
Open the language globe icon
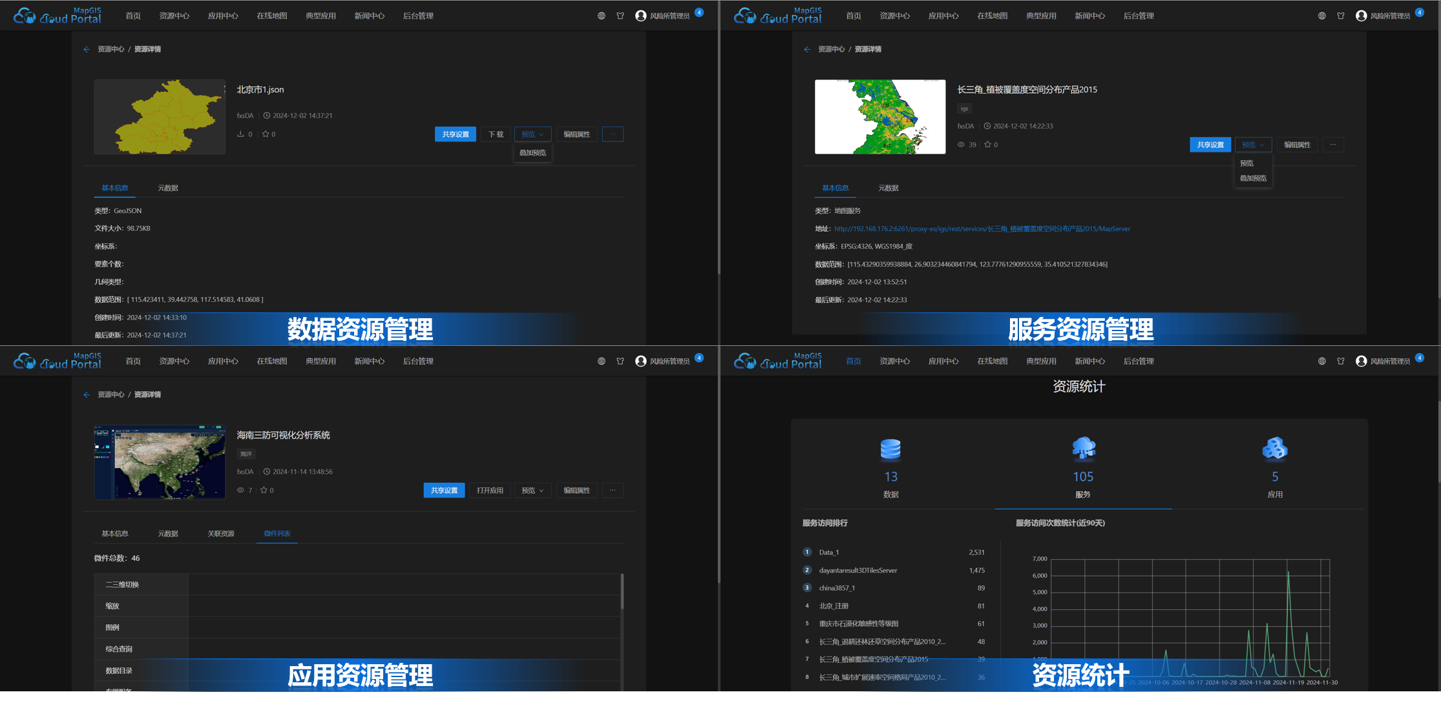click(x=601, y=15)
